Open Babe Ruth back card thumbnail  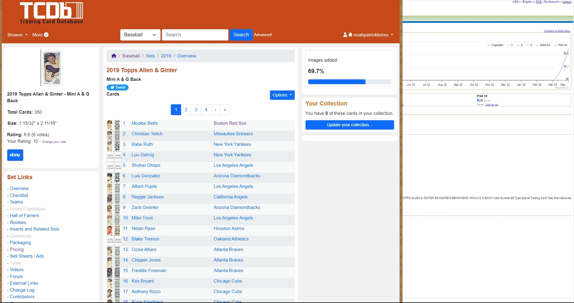(117, 146)
